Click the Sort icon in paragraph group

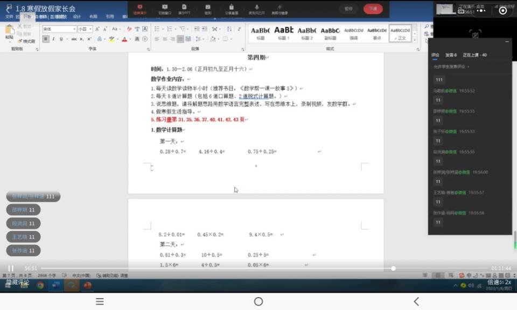click(229, 29)
